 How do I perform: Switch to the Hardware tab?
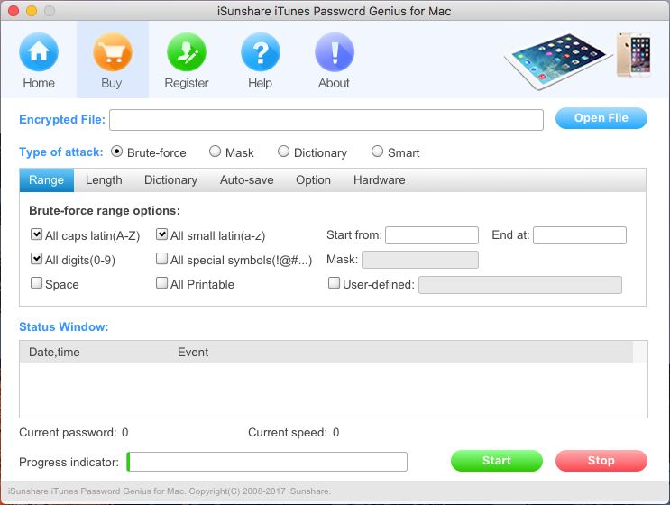379,179
